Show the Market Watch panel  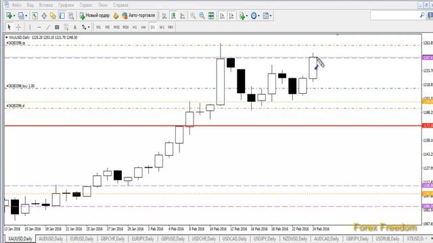(35, 16)
